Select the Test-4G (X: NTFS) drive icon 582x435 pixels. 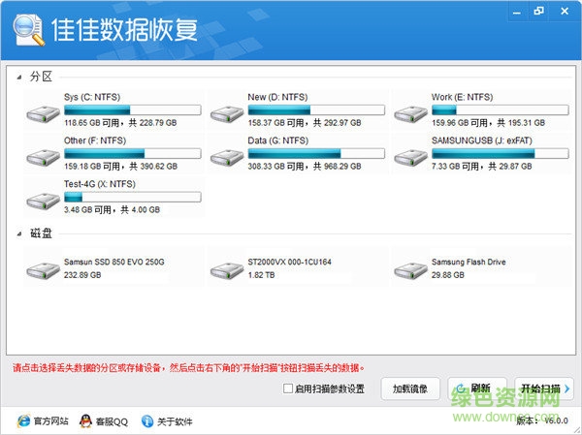click(43, 201)
